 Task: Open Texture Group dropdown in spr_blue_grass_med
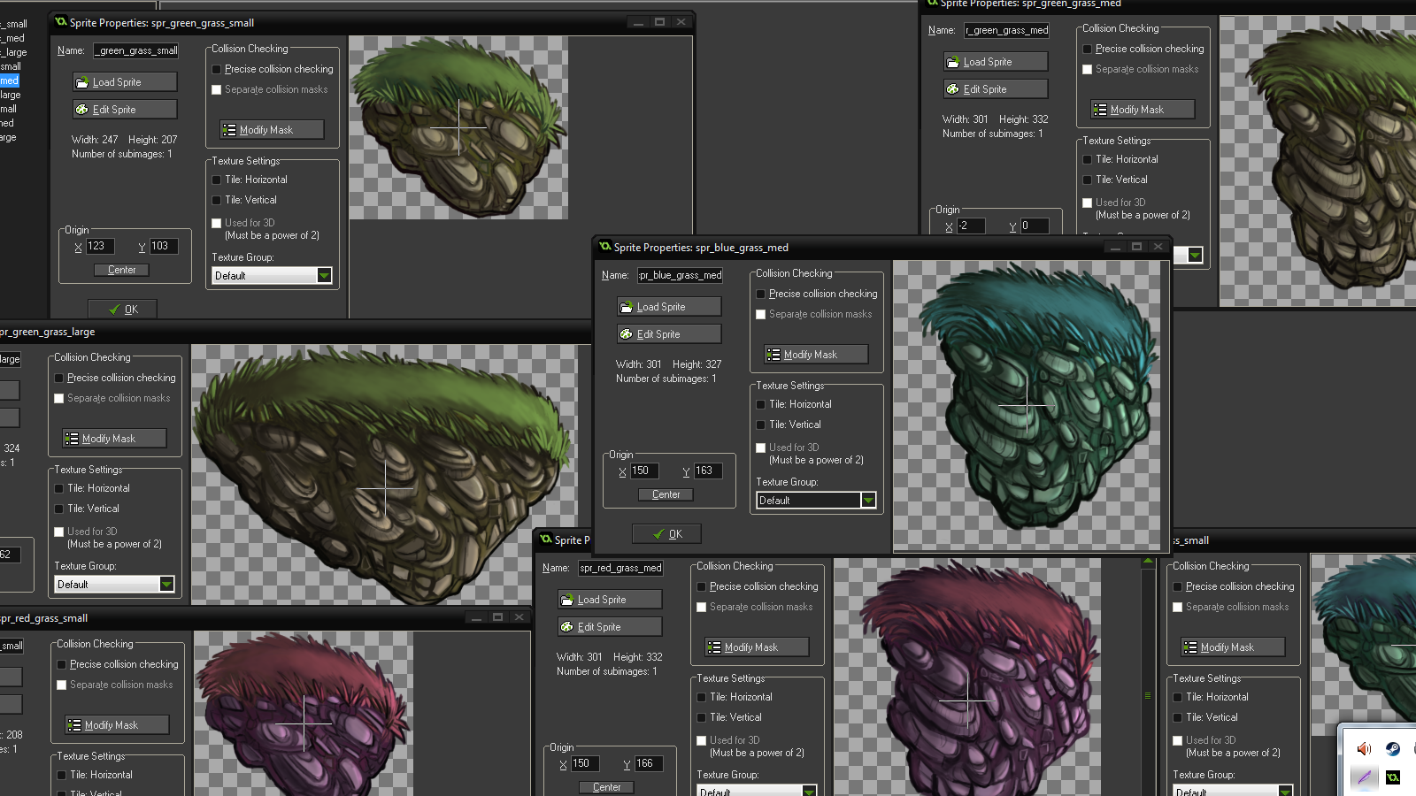[868, 500]
